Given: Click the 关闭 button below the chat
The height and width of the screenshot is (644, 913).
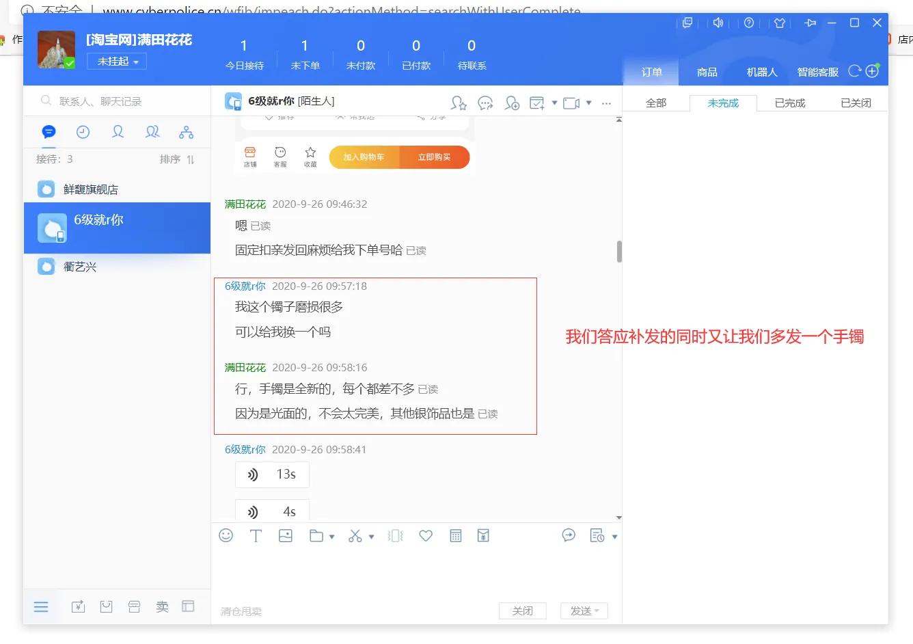Looking at the screenshot, I should click(522, 611).
